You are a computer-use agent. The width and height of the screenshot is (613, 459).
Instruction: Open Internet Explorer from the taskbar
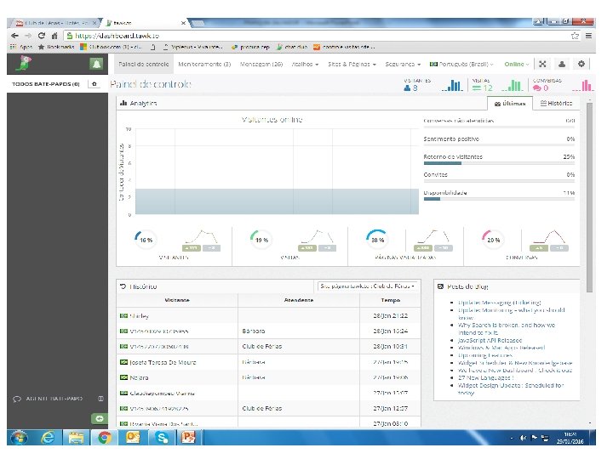(x=48, y=438)
